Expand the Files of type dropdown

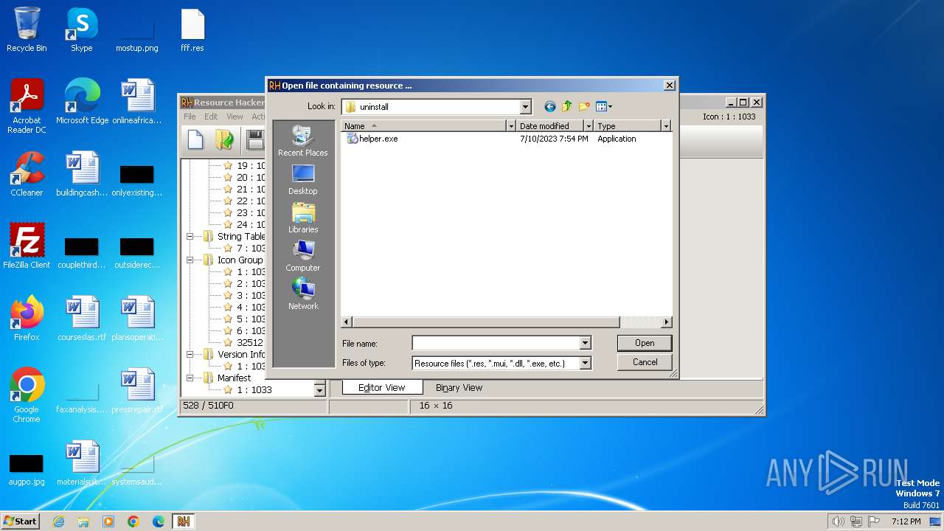pos(585,363)
